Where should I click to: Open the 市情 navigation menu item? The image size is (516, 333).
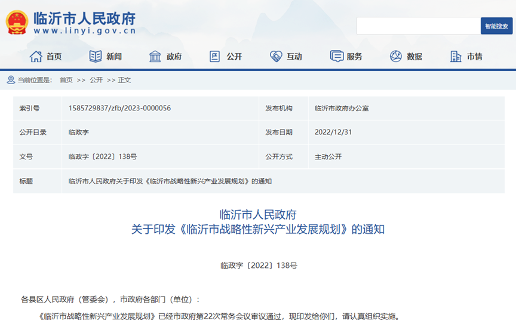coord(475,57)
